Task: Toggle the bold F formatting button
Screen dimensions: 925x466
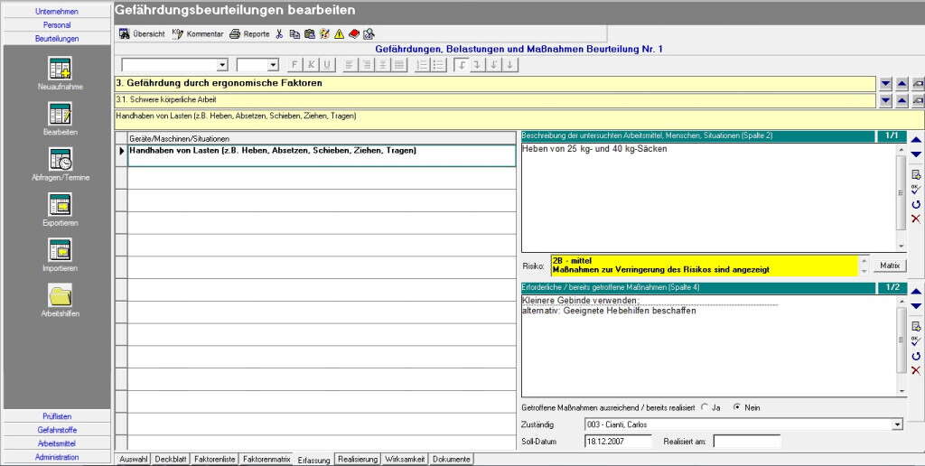Action: click(x=294, y=65)
